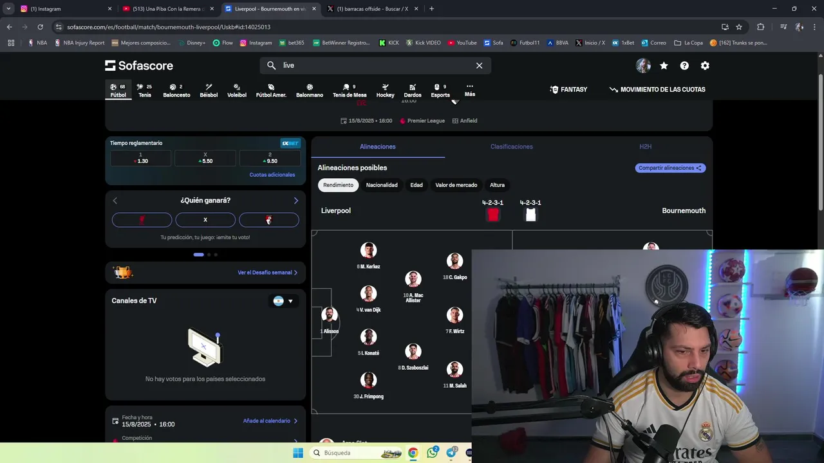This screenshot has height=463, width=824.
Task: Select the Altura filter
Action: coord(497,185)
